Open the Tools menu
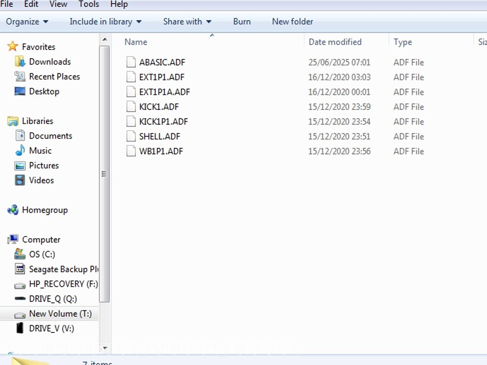The width and height of the screenshot is (487, 365). click(x=89, y=4)
